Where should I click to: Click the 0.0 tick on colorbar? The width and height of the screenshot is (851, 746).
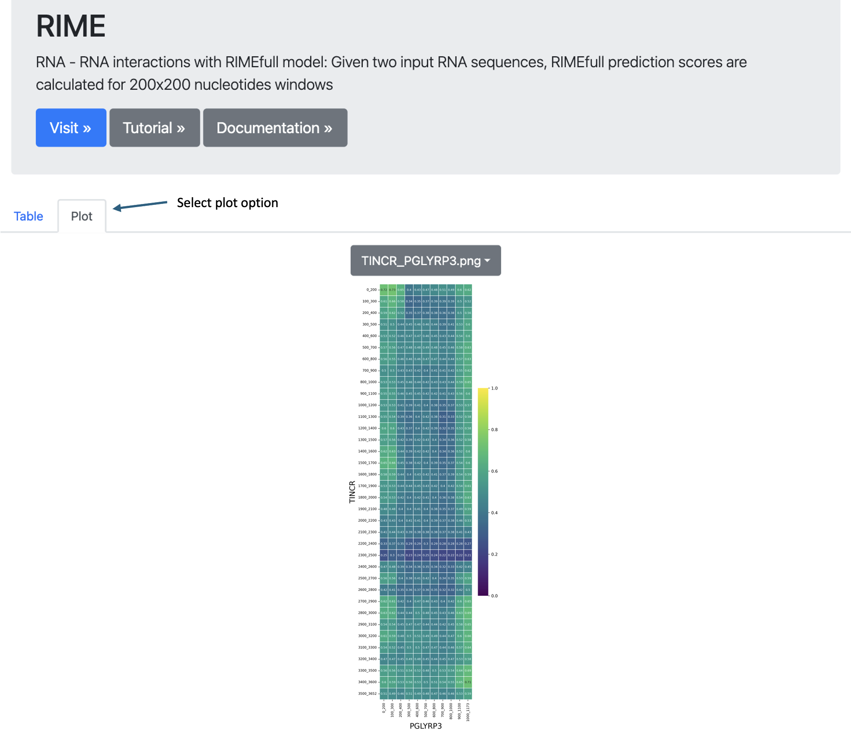[x=494, y=596]
